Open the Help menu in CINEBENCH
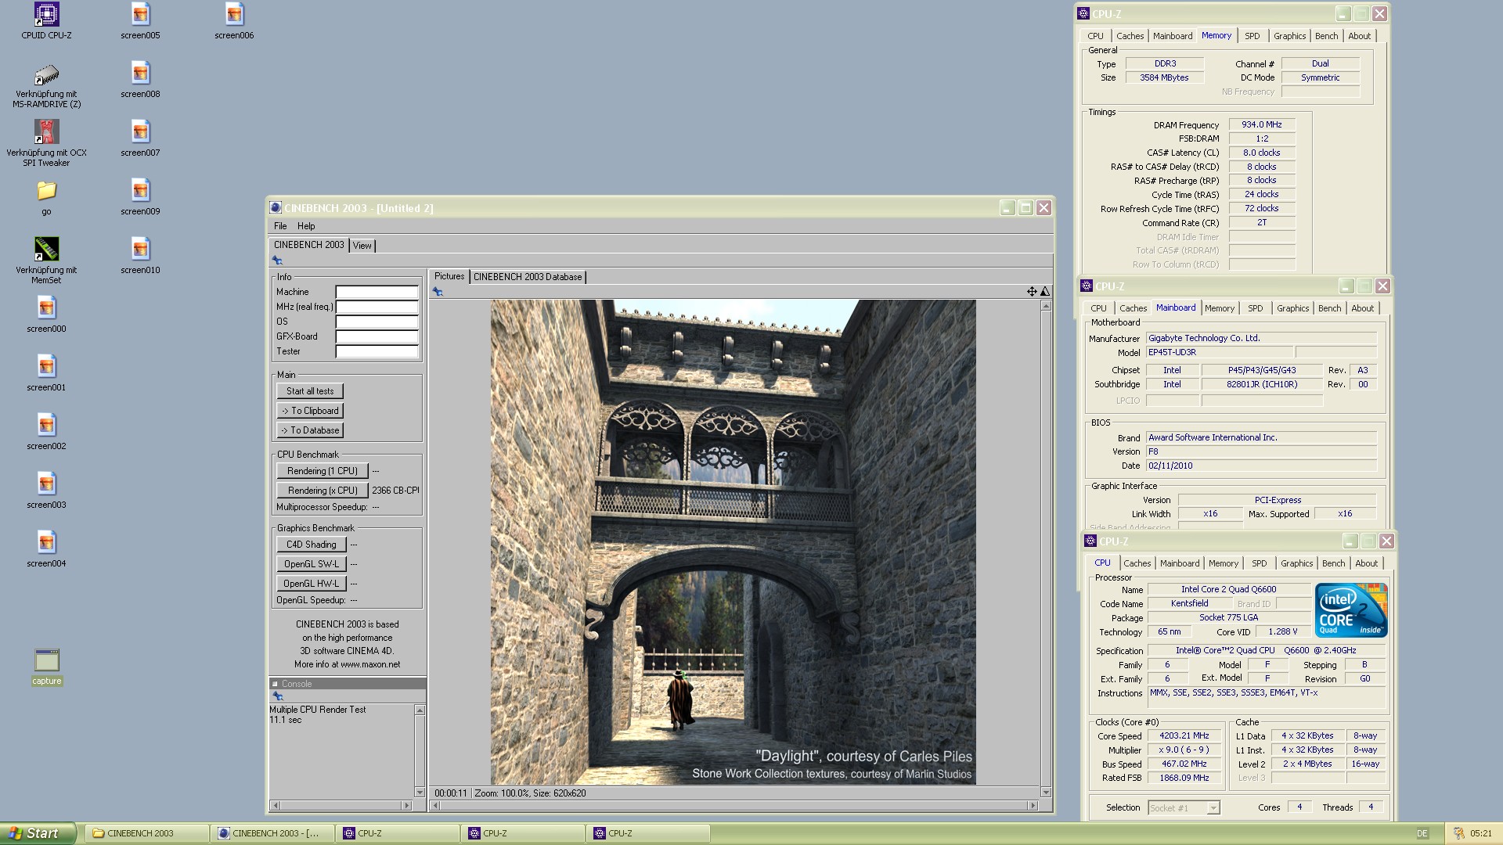Viewport: 1503px width, 845px height. point(306,226)
